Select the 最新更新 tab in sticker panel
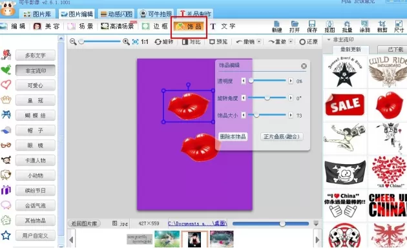Image resolution: width=407 pixels, height=250 pixels. pyautogui.click(x=350, y=49)
